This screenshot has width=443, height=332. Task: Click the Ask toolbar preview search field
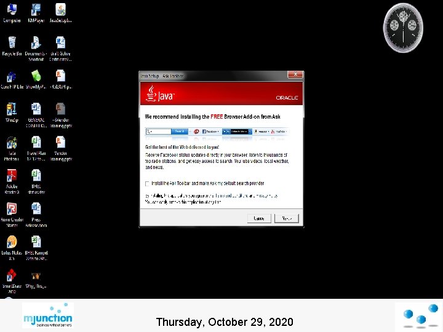click(159, 132)
